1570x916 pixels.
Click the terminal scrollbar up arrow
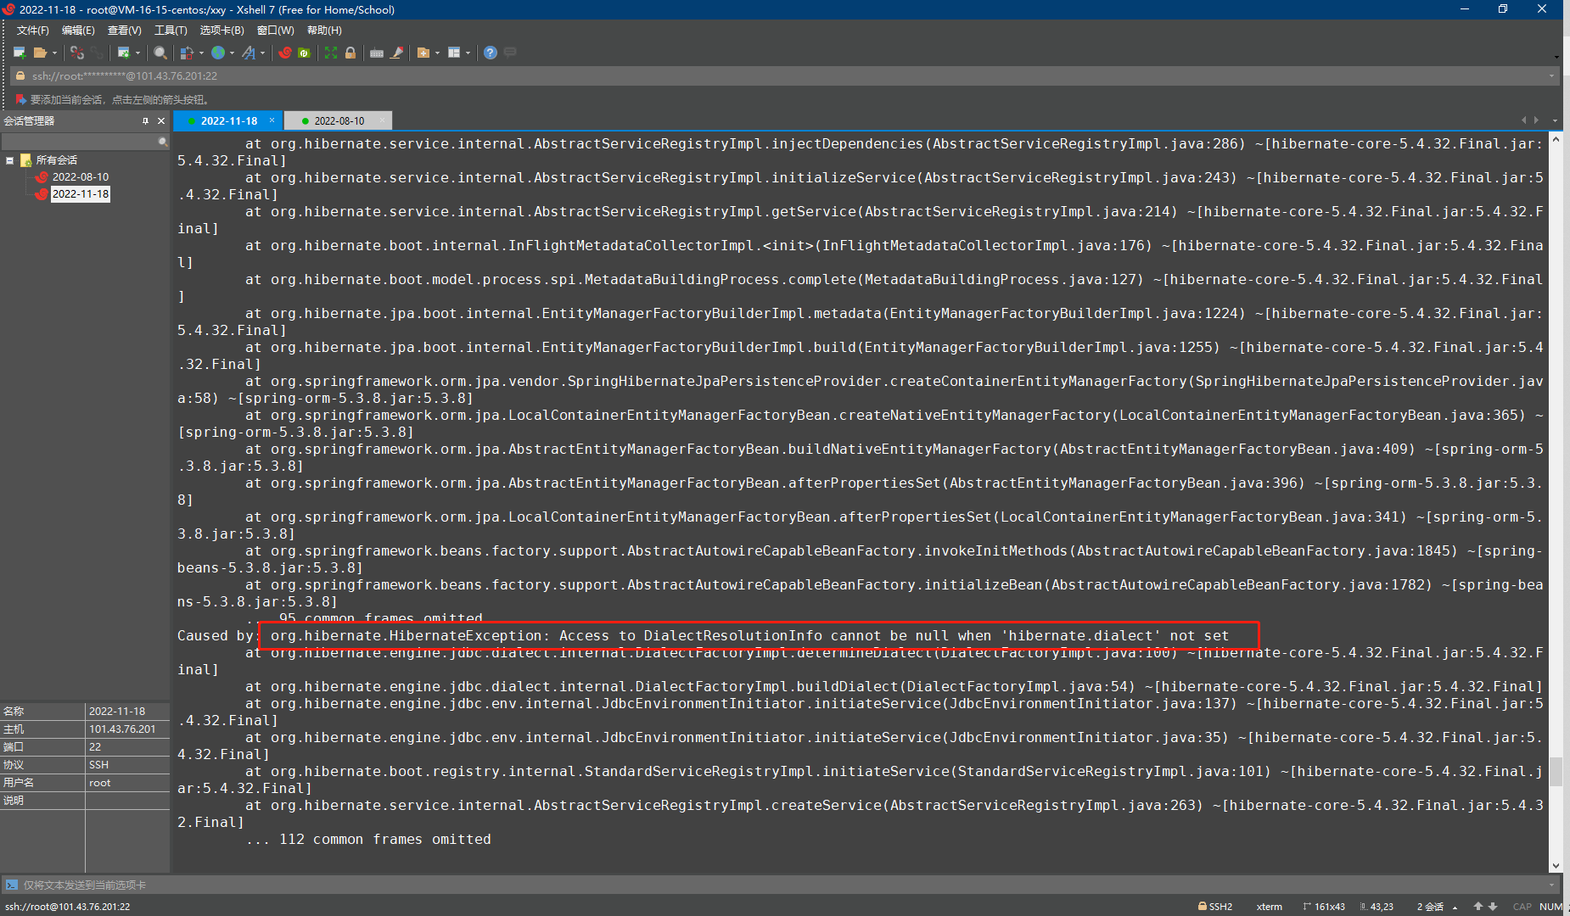coord(1556,139)
